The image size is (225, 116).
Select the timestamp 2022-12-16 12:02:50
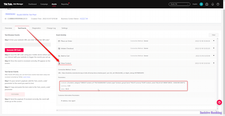pos(202,63)
